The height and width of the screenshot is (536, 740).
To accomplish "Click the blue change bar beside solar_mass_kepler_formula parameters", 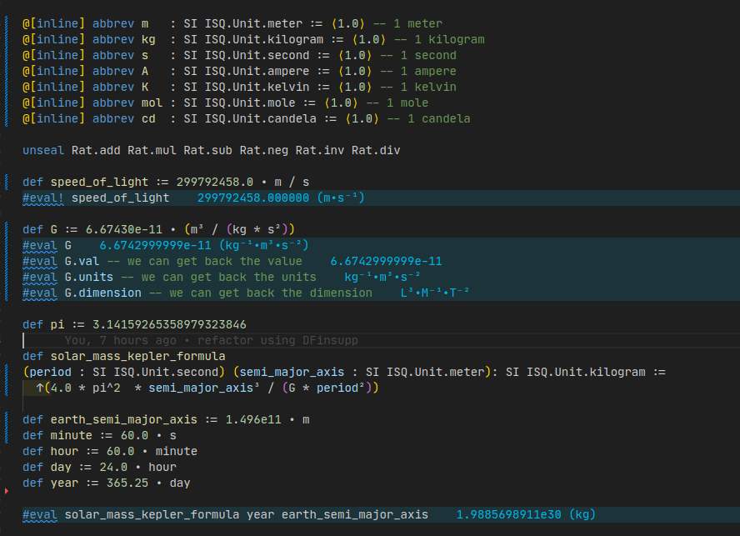I will click(7, 372).
